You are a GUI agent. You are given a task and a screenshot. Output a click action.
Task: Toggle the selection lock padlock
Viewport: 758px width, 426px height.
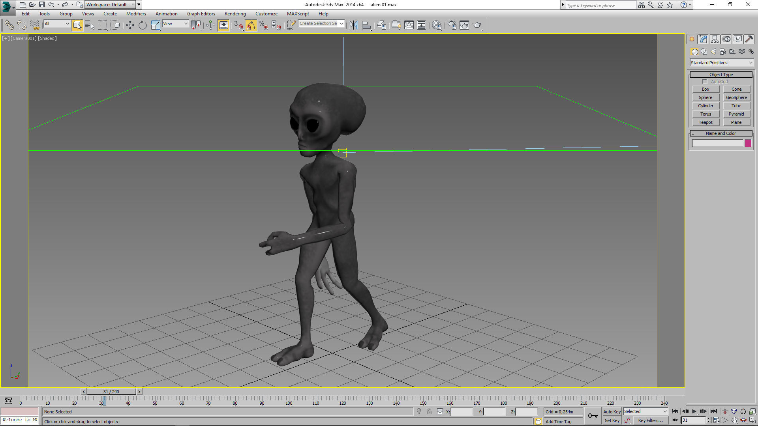(429, 411)
